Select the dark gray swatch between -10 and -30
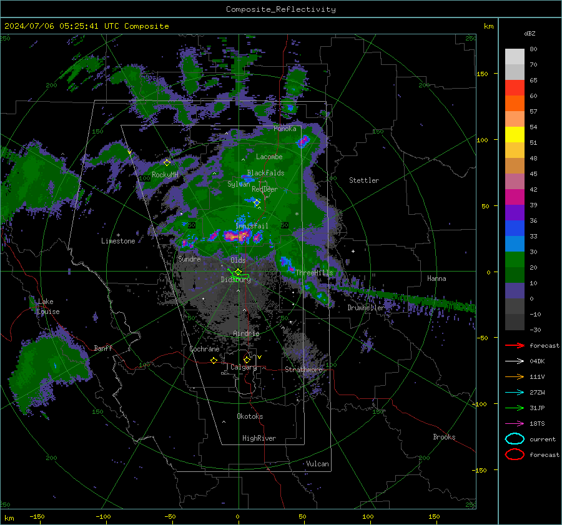562x525 pixels. point(515,322)
